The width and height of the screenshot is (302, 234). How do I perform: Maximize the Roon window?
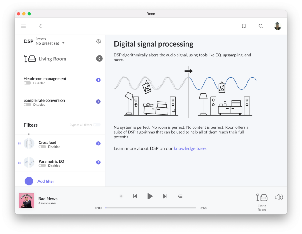coord(29,14)
